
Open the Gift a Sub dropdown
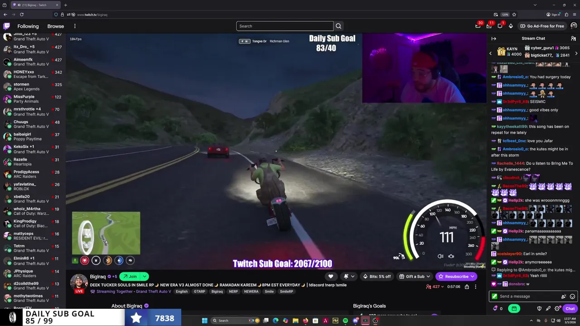coord(415,277)
